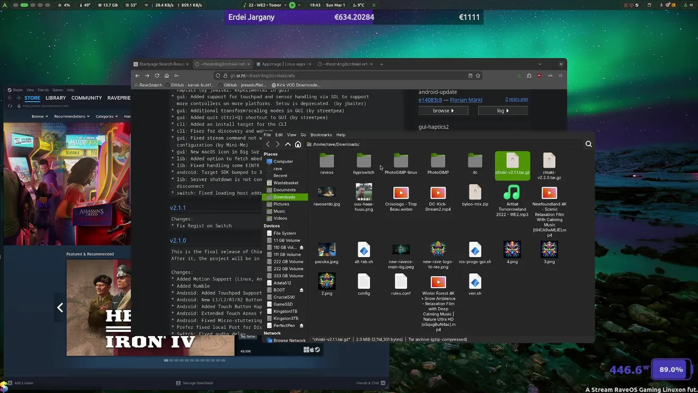Reload page in Firefox window
This screenshot has width=698, height=393.
click(157, 75)
